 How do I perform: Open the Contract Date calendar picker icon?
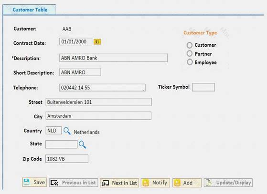click(x=97, y=42)
